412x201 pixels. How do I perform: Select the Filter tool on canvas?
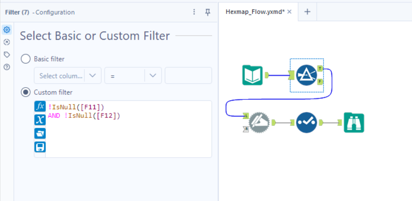point(307,75)
